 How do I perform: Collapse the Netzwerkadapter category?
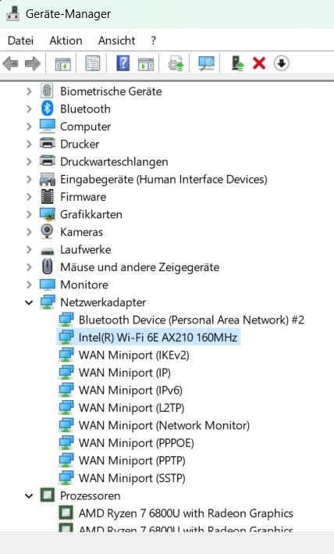pyautogui.click(x=29, y=302)
